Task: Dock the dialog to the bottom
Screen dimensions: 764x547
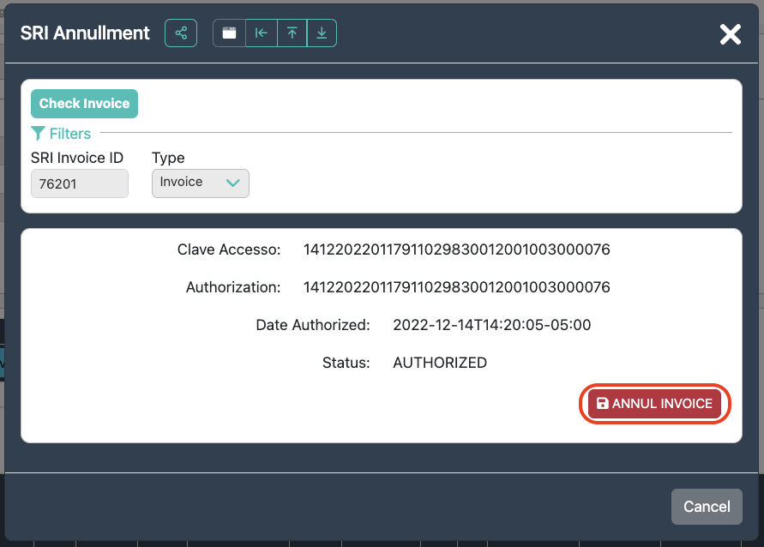Action: (x=322, y=33)
